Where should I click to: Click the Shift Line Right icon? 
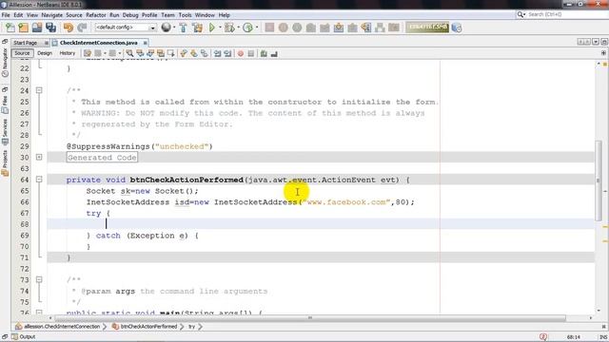click(227, 53)
